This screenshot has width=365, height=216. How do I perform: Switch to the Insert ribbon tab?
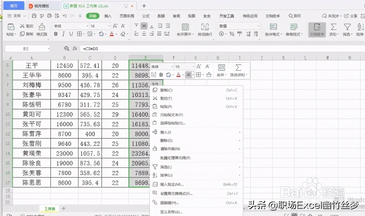click(108, 16)
